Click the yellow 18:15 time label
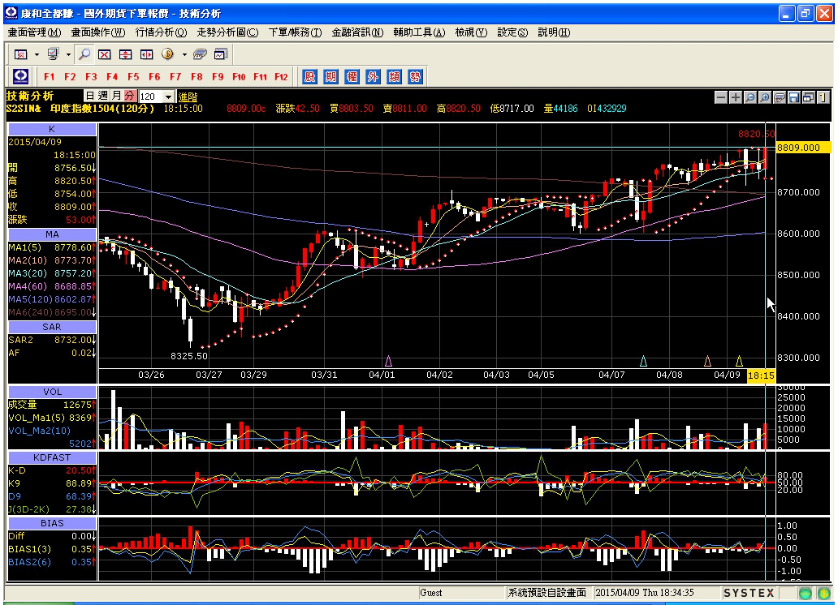The image size is (838, 605). [x=761, y=375]
